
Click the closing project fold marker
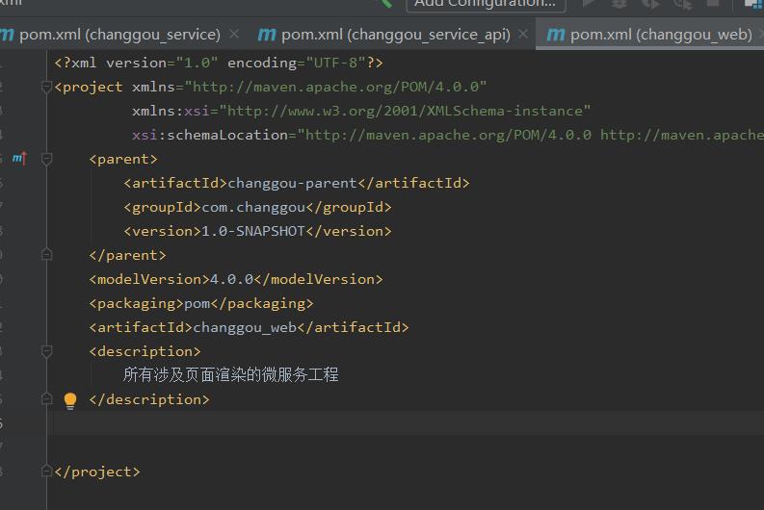click(x=47, y=472)
